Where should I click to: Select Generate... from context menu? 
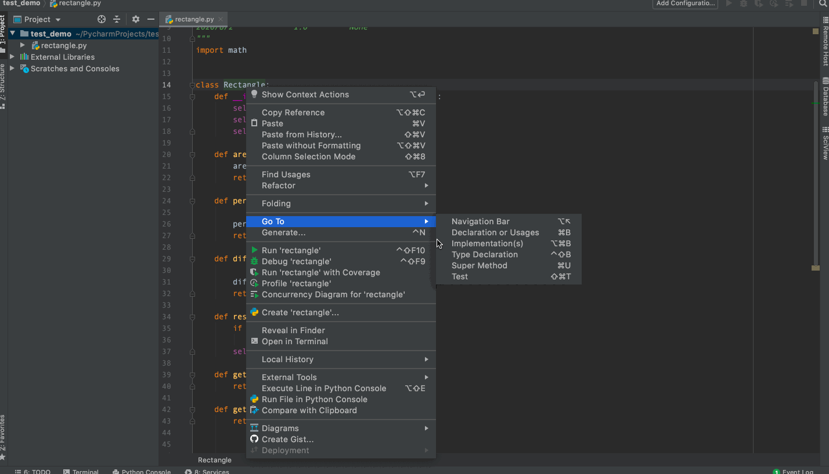(x=341, y=232)
